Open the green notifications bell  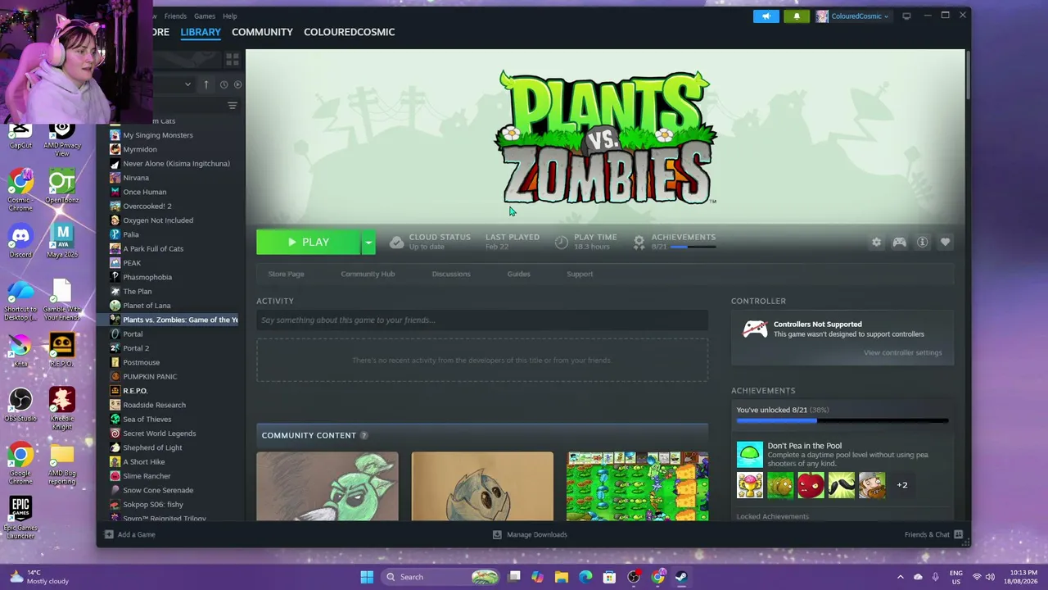coord(797,16)
